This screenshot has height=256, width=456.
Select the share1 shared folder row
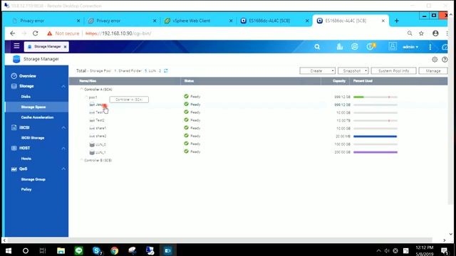point(258,128)
